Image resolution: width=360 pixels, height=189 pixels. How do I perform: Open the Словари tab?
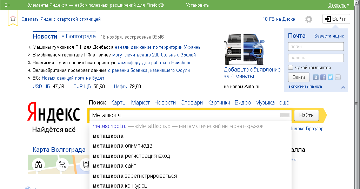tap(192, 102)
